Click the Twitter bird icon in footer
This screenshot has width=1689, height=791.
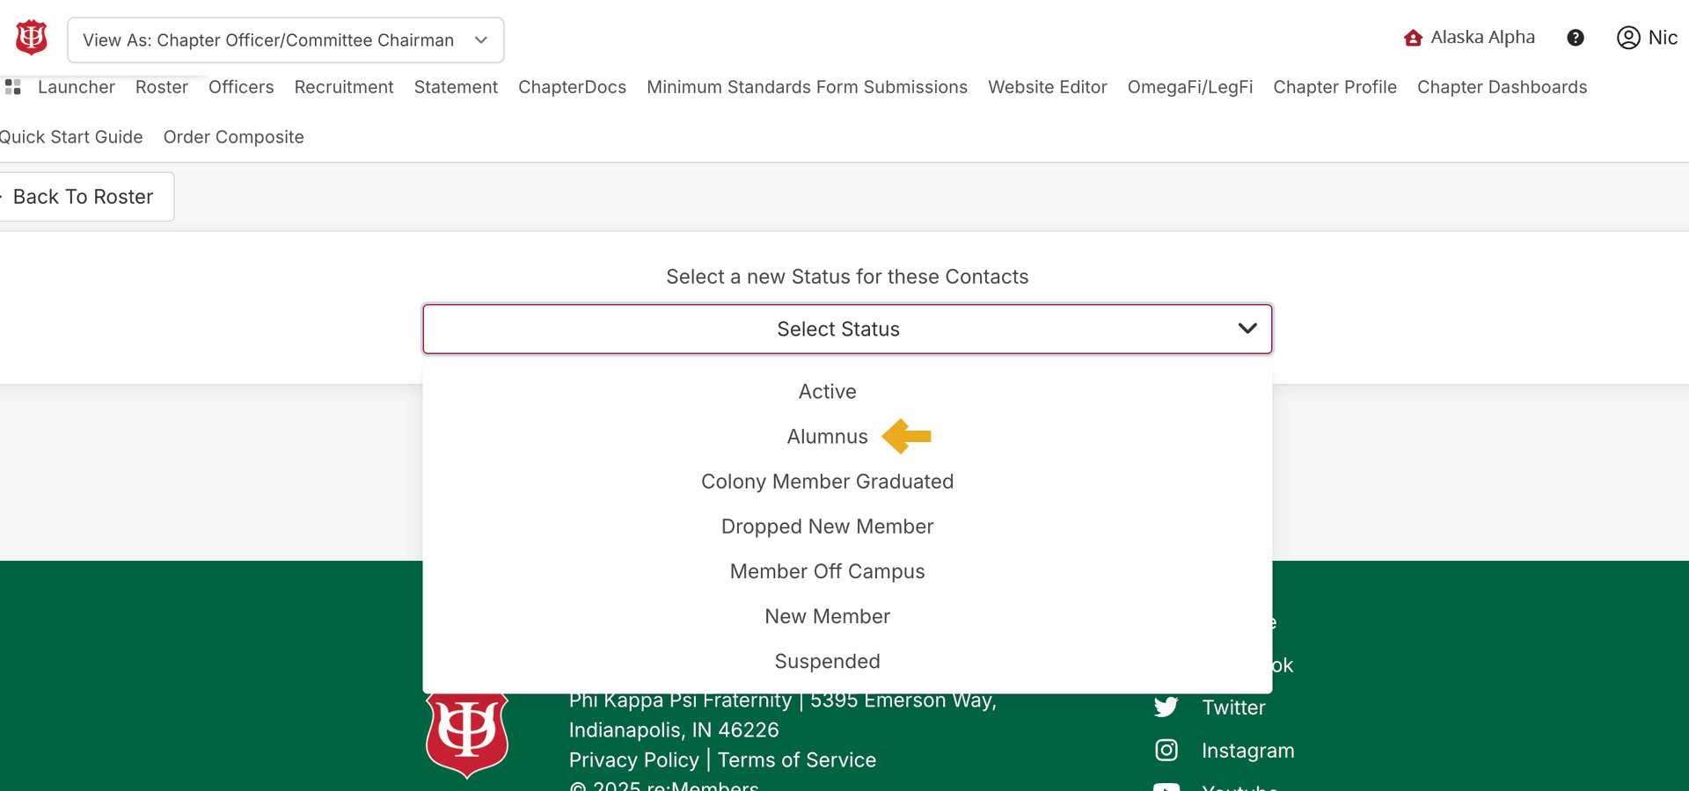pyautogui.click(x=1166, y=708)
